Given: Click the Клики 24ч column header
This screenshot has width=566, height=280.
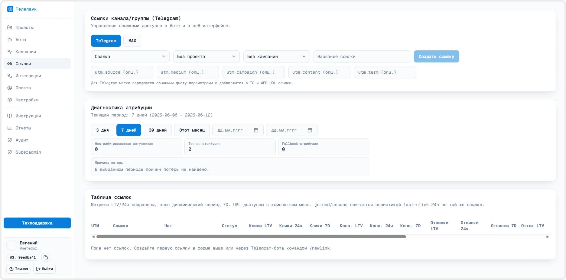Looking at the screenshot, I should (x=291, y=226).
